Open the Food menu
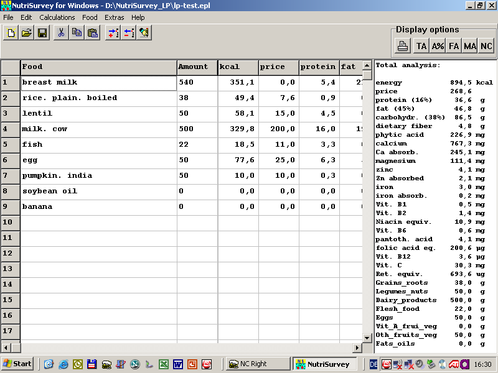This screenshot has height=373, width=498. coord(90,17)
